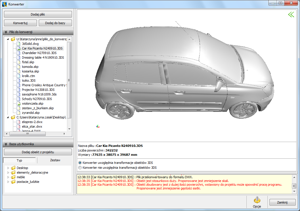Viewport: 300px width, 211px height.
Task: Click the ekspres-2.dwx file icon
Action: 19,122
